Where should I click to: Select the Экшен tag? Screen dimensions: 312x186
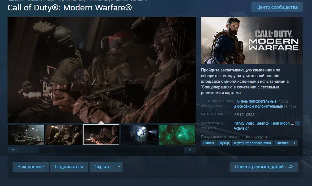[208, 143]
